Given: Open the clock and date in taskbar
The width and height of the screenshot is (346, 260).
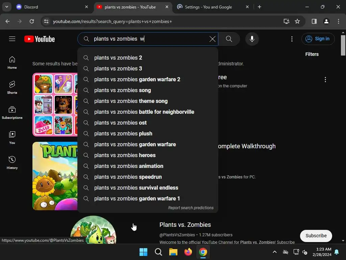Looking at the screenshot, I should pos(322,252).
